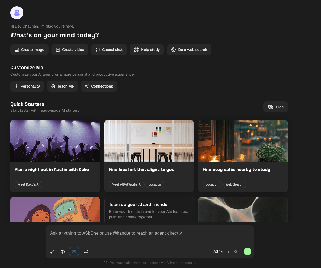Click the Create video button
321x268 pixels.
point(70,50)
